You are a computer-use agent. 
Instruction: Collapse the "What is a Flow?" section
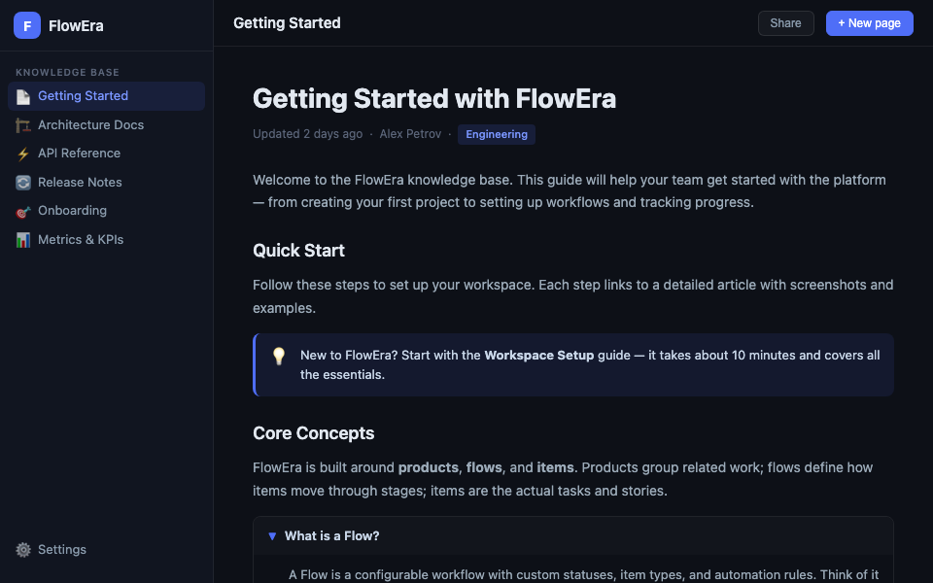tap(272, 535)
